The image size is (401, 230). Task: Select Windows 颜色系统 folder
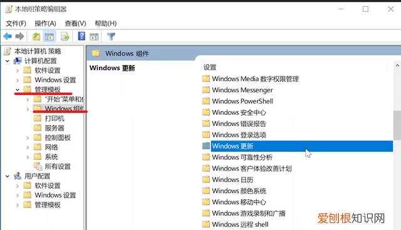(239, 191)
